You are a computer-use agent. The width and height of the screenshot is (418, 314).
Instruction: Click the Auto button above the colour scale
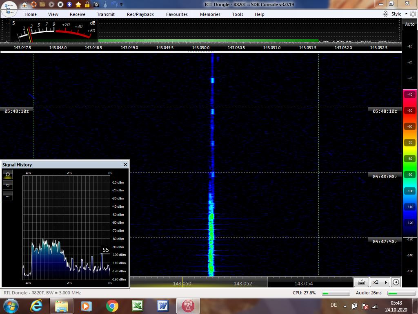coord(410,24)
